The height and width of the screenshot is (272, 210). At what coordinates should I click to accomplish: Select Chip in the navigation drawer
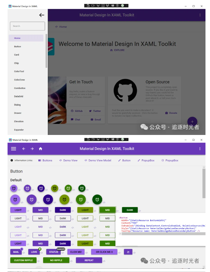[x=26, y=63]
